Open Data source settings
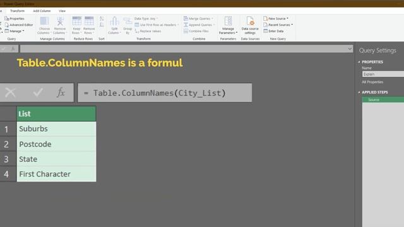404x227 pixels. pyautogui.click(x=250, y=25)
